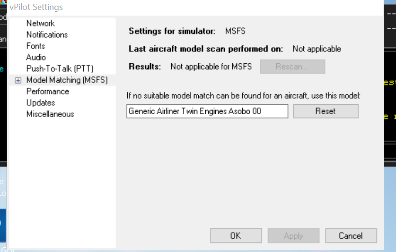
Task: Click into the default model text field
Action: [207, 111]
